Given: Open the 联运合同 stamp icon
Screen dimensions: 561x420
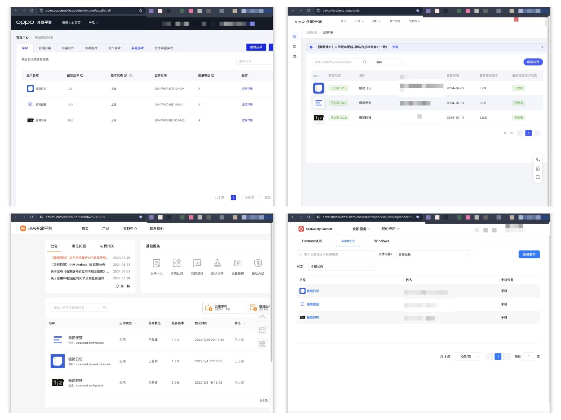Looking at the screenshot, I should tap(217, 263).
